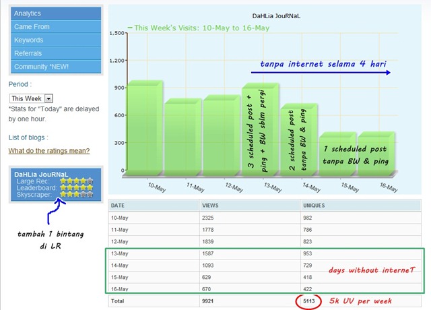Click the Leaderboard star rating
Screen dimensions: 431x310
pyautogui.click(x=76, y=187)
